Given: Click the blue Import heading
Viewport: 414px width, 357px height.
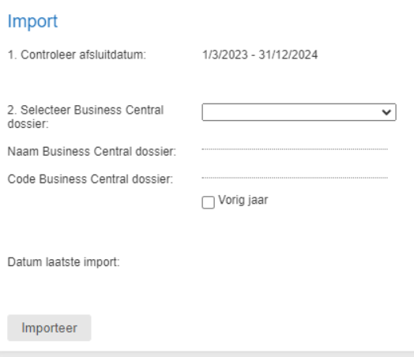Looking at the screenshot, I should [x=32, y=21].
